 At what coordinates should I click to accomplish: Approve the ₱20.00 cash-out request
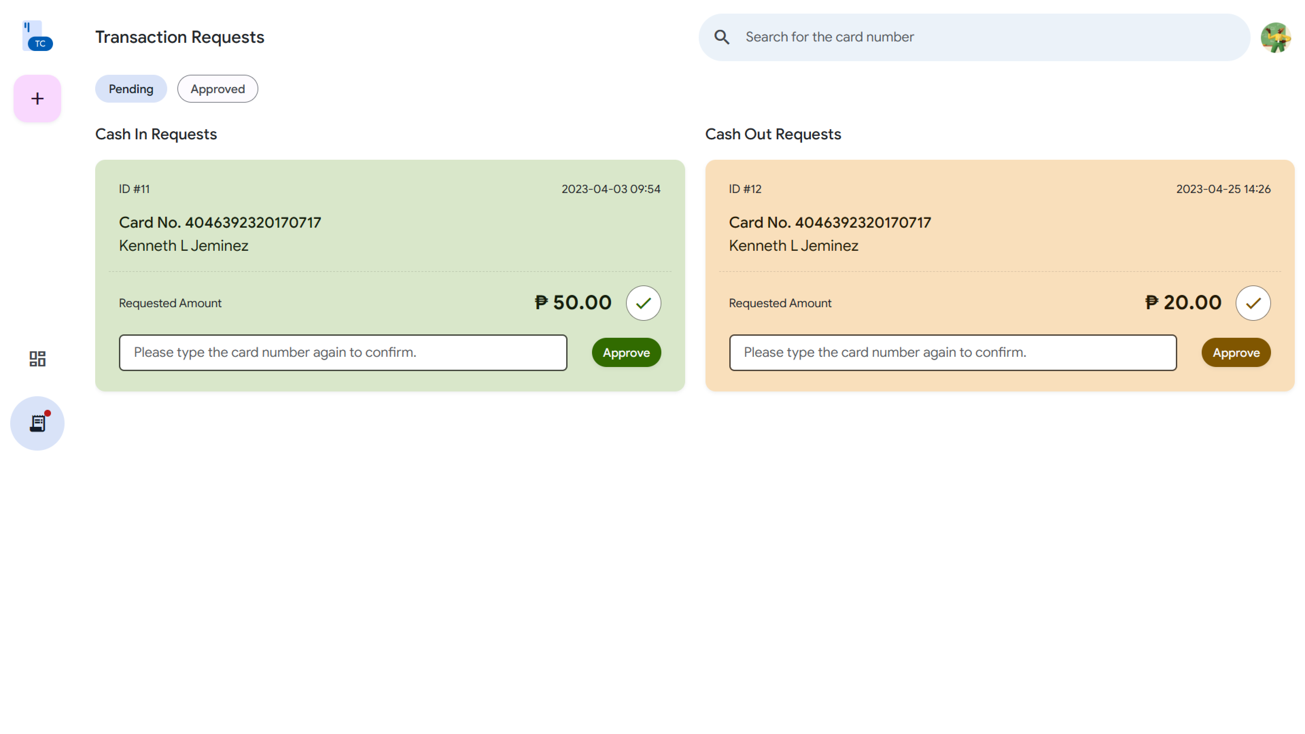click(x=1236, y=353)
